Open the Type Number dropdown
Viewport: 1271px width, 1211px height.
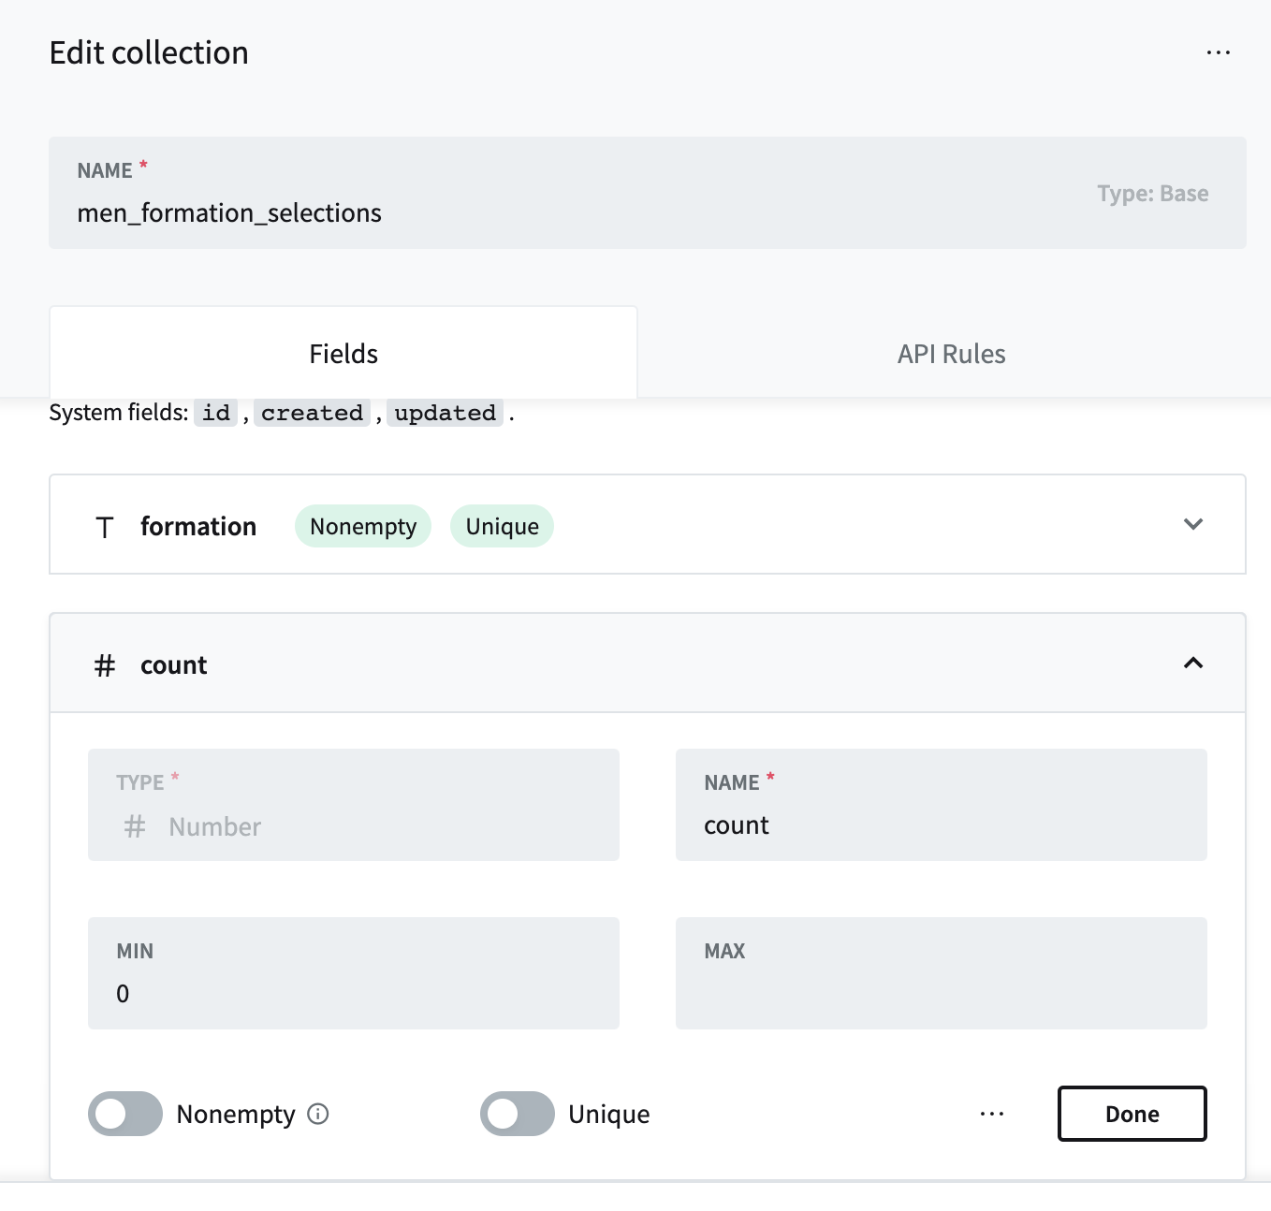coord(354,805)
